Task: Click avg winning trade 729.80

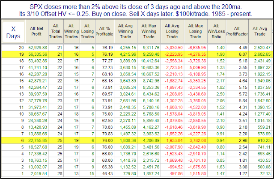Action: tap(129, 173)
